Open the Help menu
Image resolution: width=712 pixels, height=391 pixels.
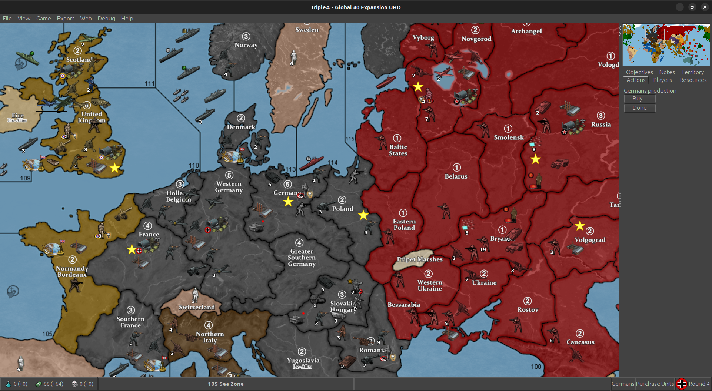coord(127,18)
